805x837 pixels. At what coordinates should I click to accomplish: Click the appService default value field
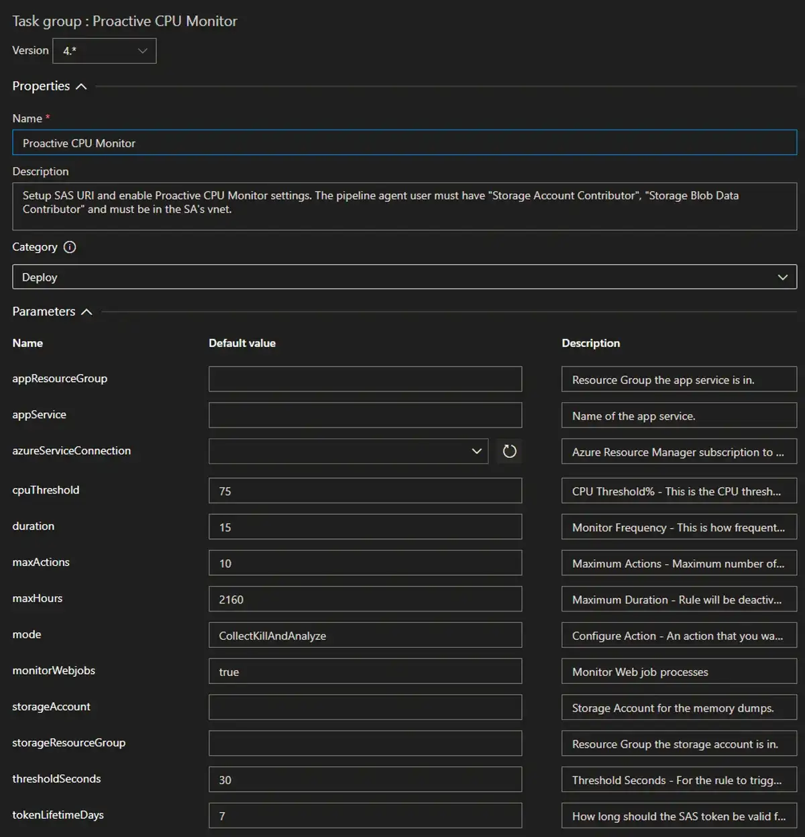point(365,415)
